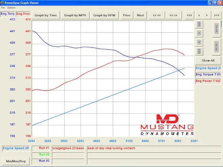The image size is (223, 167).
Task: Click the triple right arrow '>>>' button
Action: coord(217,15)
